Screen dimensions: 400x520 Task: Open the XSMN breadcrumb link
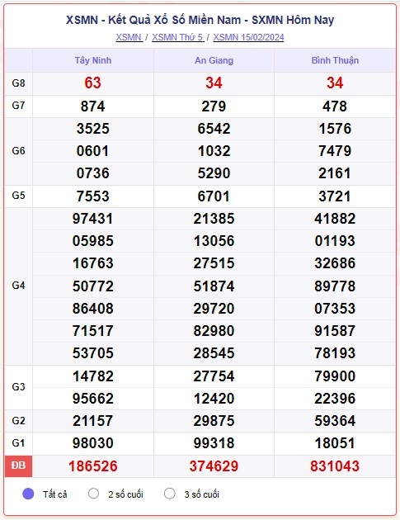129,37
